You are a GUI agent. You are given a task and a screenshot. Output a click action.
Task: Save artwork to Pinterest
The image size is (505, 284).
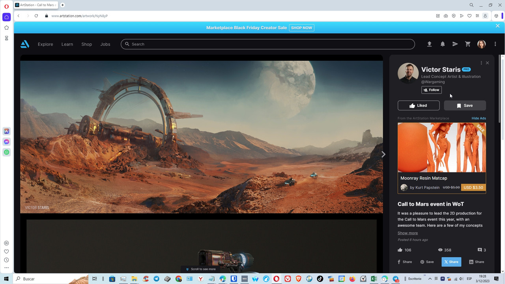click(427, 262)
